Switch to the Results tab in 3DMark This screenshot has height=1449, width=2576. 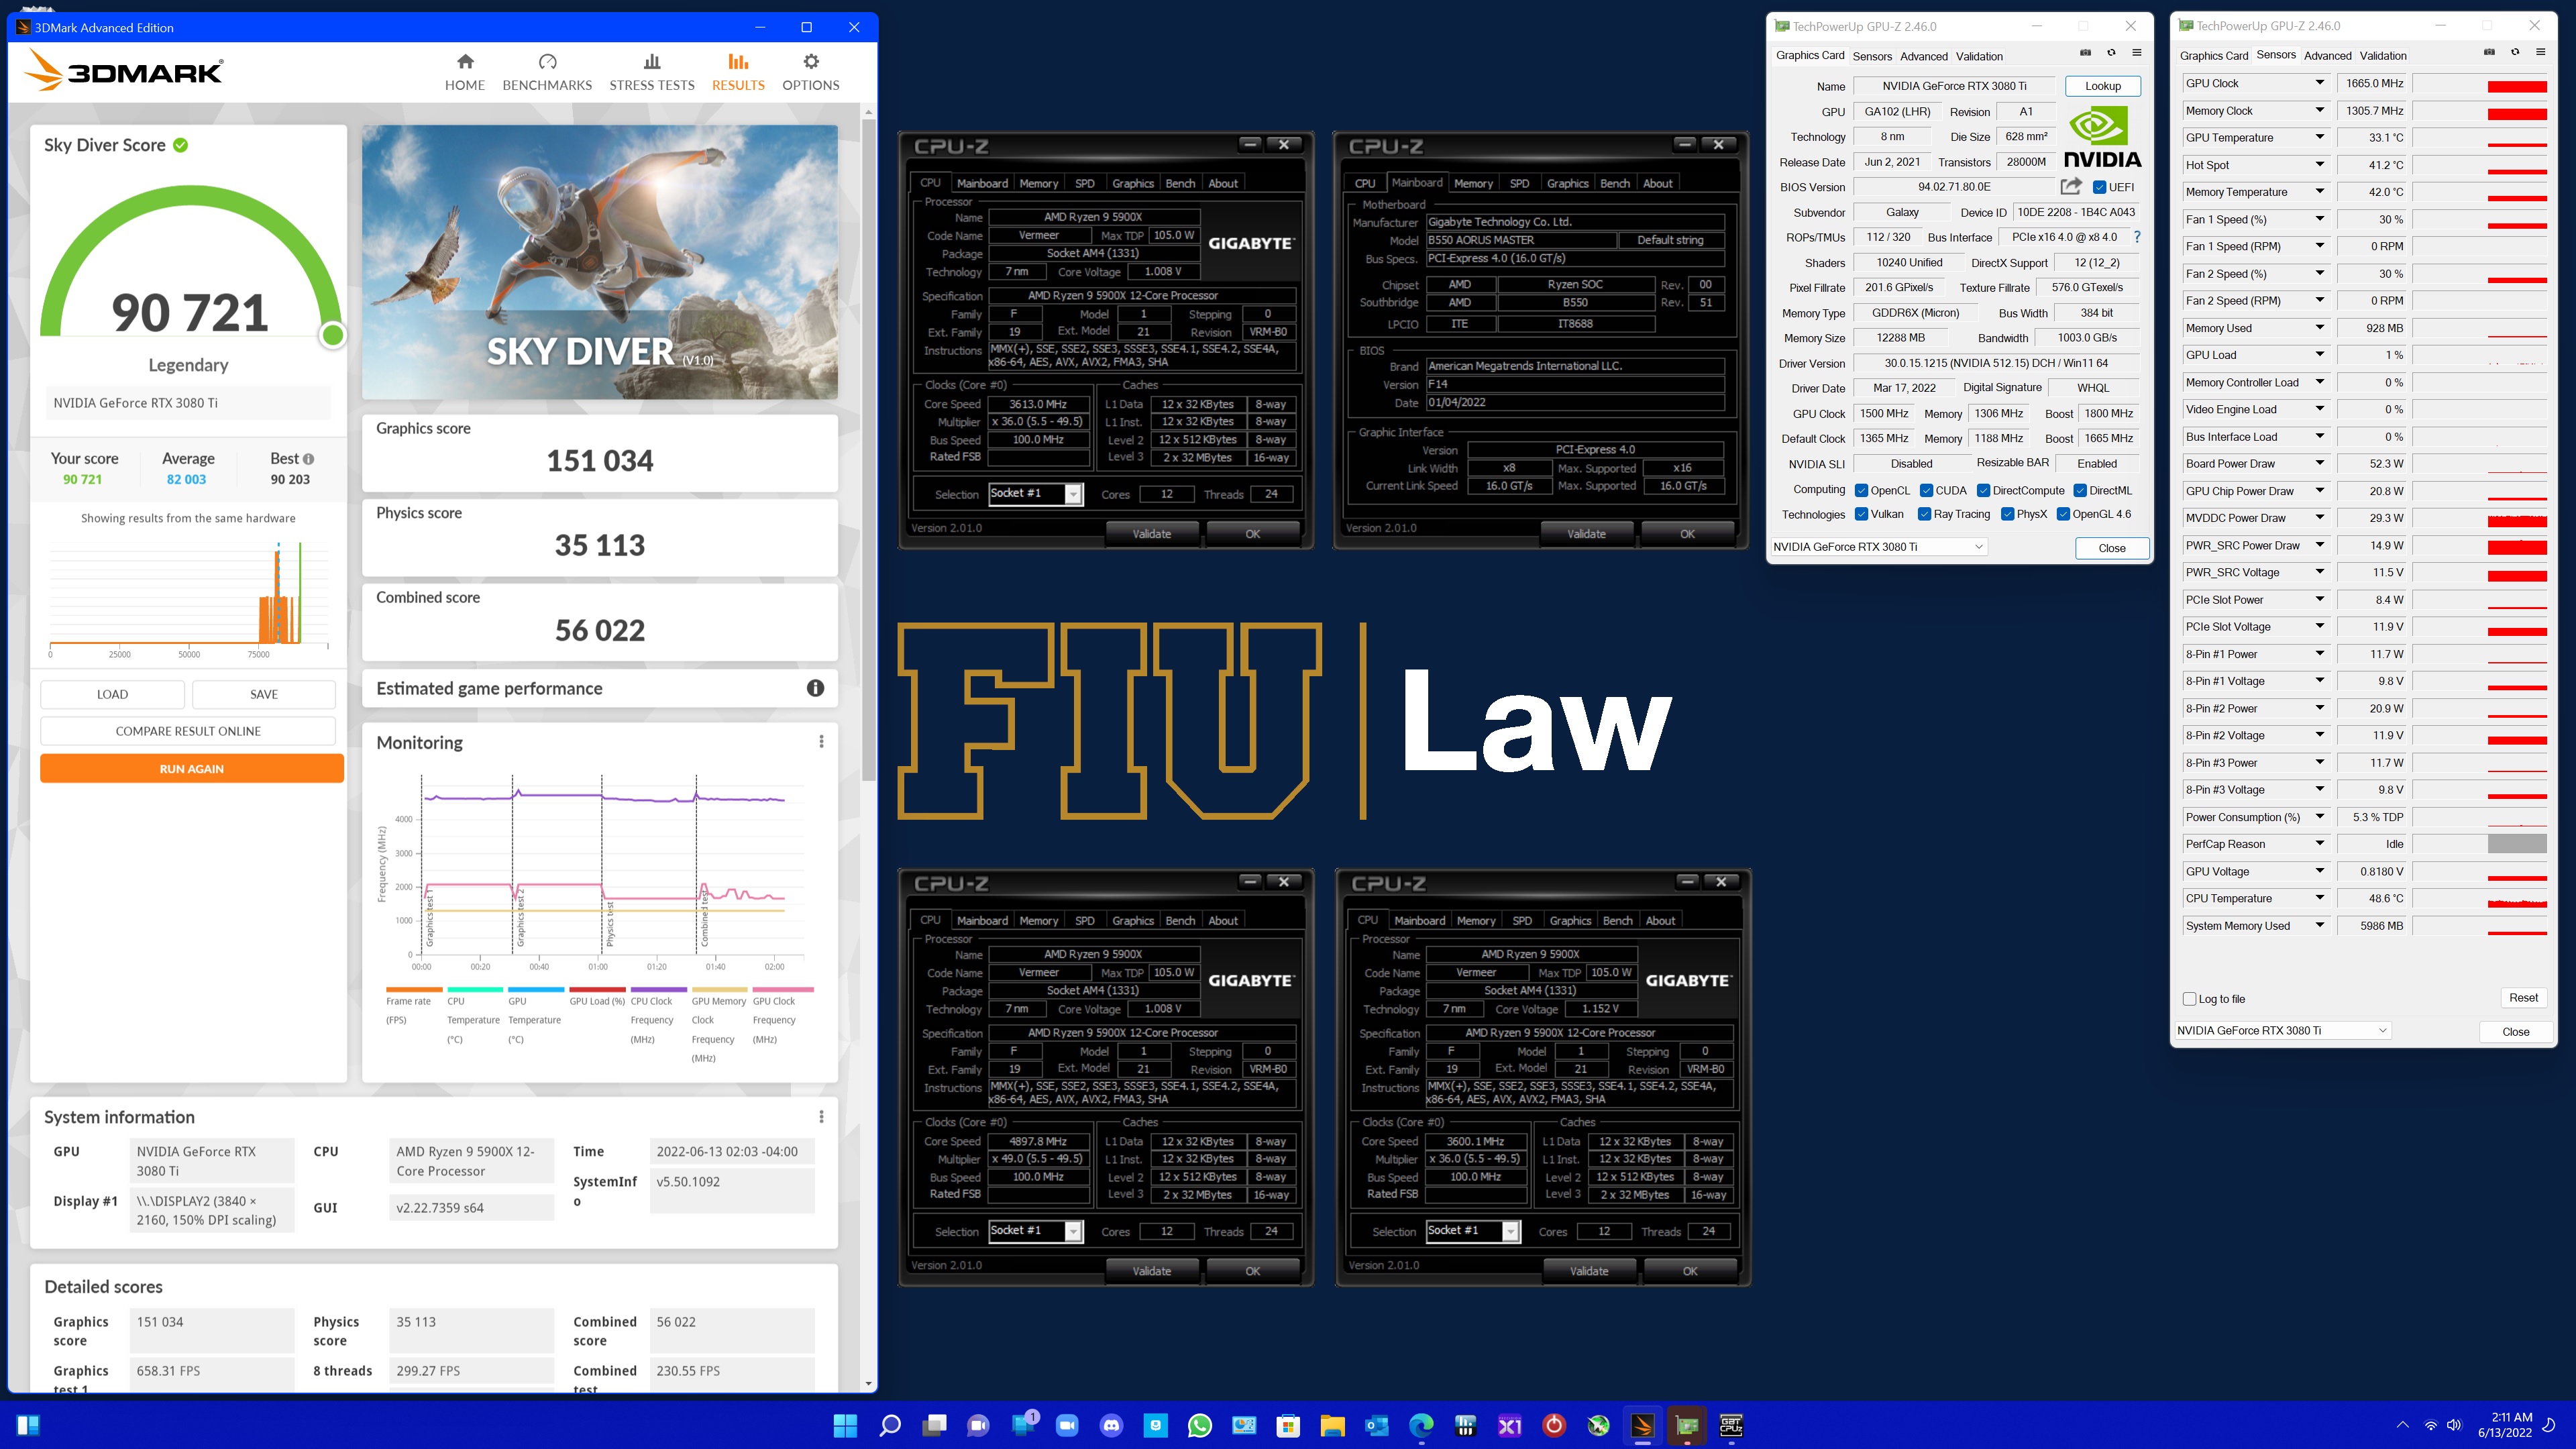[x=738, y=72]
